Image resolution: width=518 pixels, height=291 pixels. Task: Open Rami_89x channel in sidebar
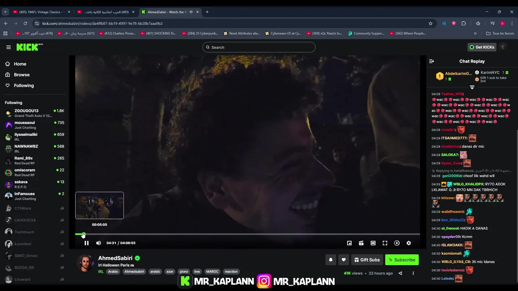point(34,160)
